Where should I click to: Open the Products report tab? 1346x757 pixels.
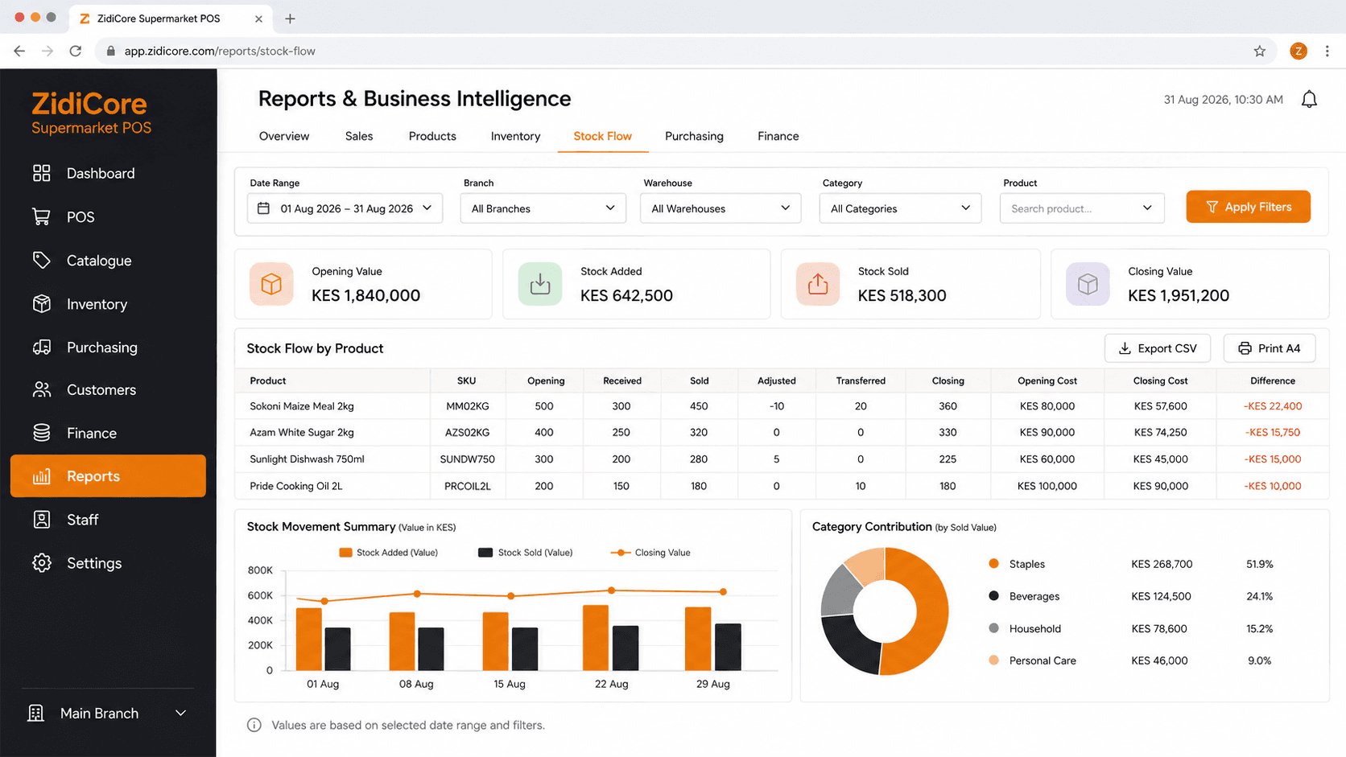click(x=432, y=136)
